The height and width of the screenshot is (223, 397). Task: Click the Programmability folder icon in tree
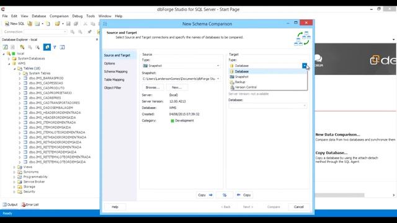coord(20,177)
